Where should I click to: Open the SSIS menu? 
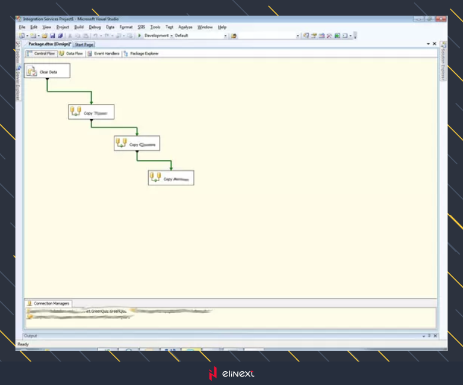[141, 27]
